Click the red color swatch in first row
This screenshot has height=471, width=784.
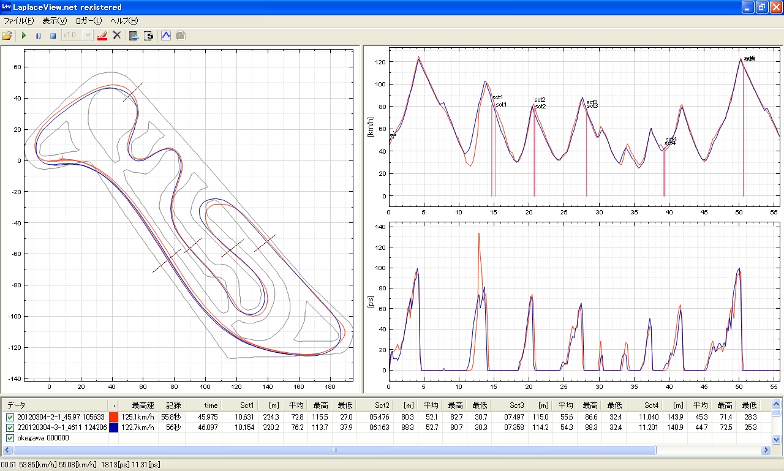[113, 417]
